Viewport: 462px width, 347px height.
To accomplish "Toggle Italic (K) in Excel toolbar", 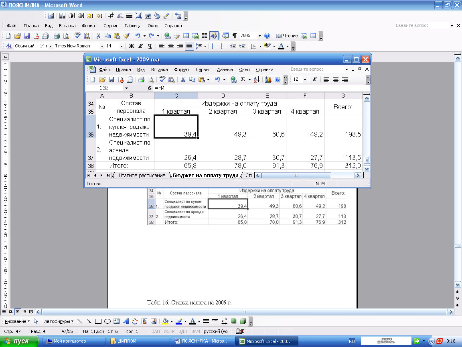I will (x=315, y=80).
